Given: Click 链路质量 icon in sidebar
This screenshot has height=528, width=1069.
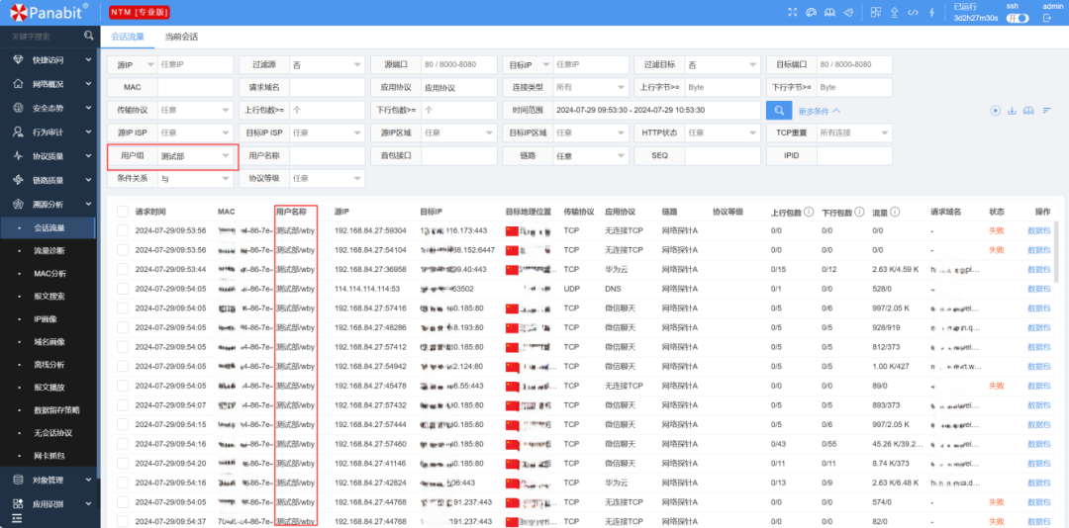Looking at the screenshot, I should (19, 180).
